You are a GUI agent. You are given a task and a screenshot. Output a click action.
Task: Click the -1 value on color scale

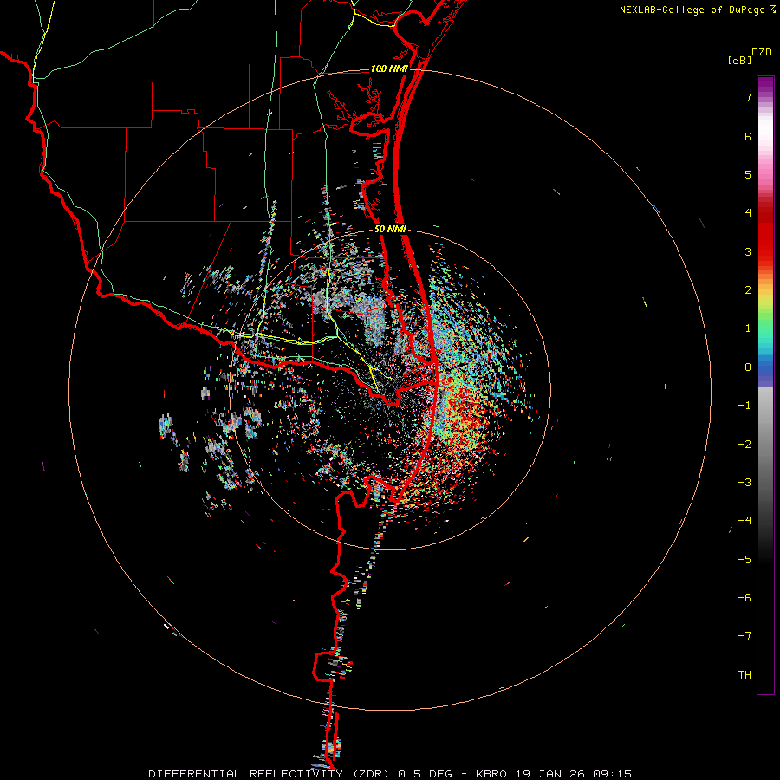tap(744, 406)
